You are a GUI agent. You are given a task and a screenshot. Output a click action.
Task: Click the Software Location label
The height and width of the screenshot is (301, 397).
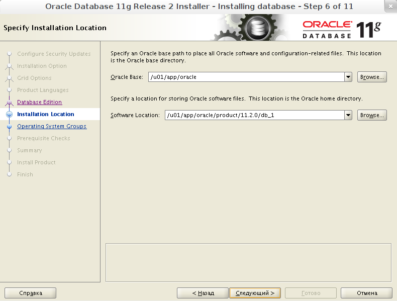click(x=135, y=115)
